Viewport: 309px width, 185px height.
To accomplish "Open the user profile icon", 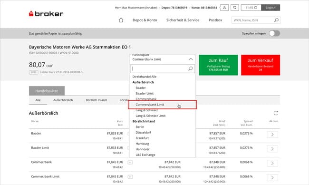I will [x=224, y=8].
